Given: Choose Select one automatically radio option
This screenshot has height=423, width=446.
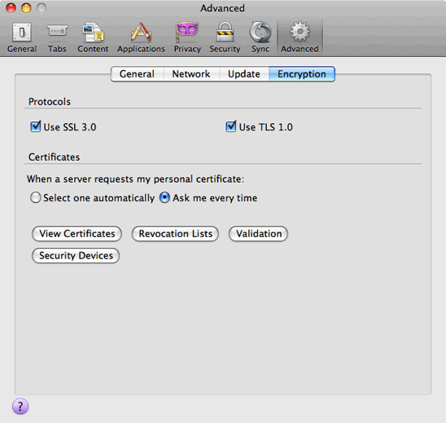Looking at the screenshot, I should [35, 197].
